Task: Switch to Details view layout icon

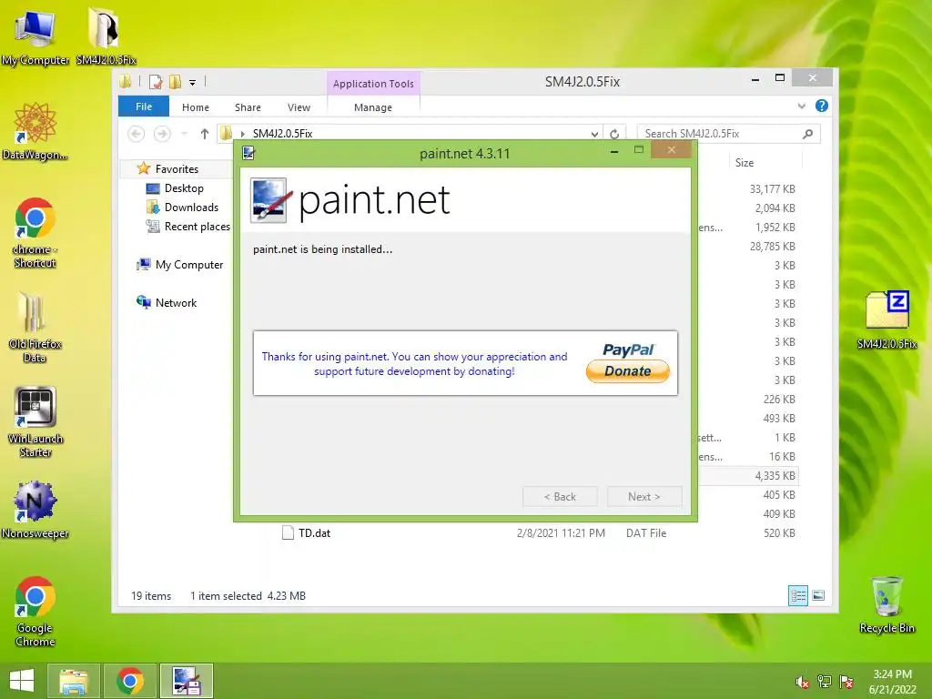Action: tap(797, 595)
